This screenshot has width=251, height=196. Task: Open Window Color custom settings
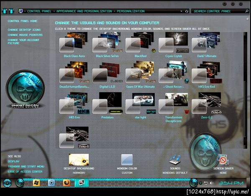127,164
